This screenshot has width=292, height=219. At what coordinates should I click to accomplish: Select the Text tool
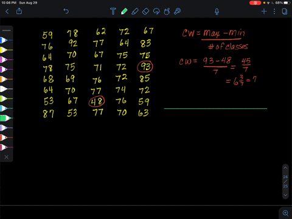[113, 12]
